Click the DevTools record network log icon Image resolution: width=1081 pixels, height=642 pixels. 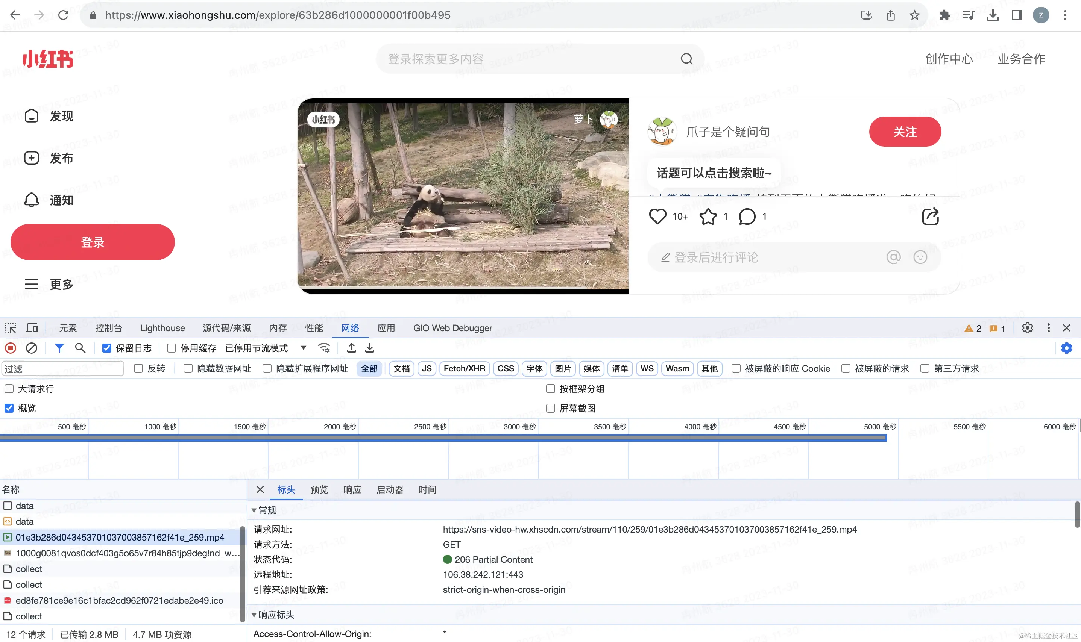tap(11, 348)
